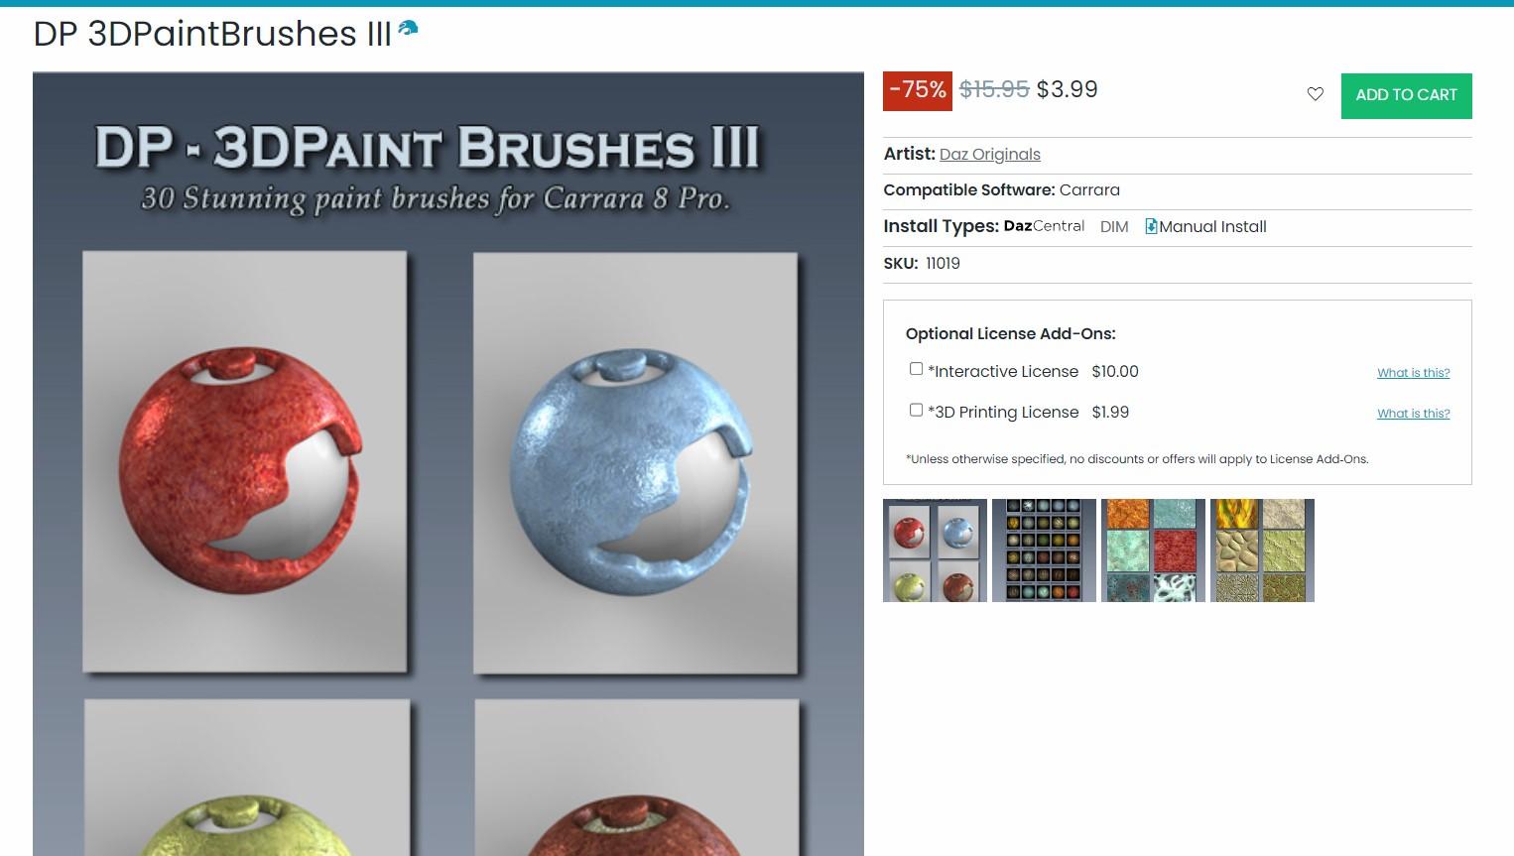Image resolution: width=1514 pixels, height=856 pixels.
Task: Tick the 3D Printing License checkbox
Action: [916, 410]
